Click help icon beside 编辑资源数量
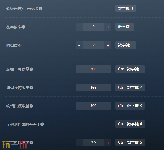The height and width of the screenshot is (150, 164). coord(31,106)
